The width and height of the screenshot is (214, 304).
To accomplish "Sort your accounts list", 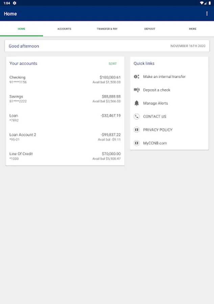I will tap(113, 64).
